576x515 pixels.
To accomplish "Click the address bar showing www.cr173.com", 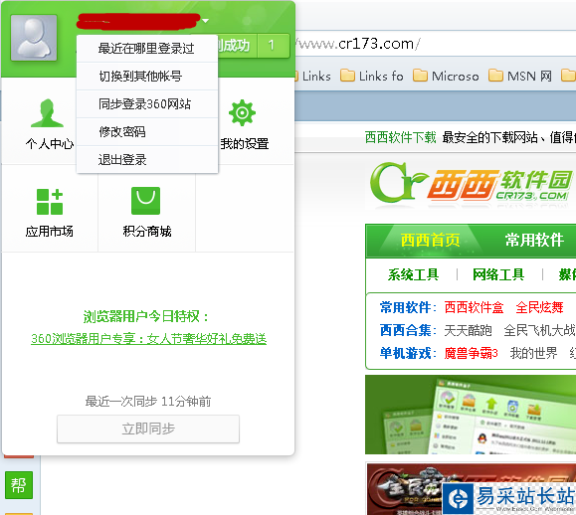I will coord(435,44).
